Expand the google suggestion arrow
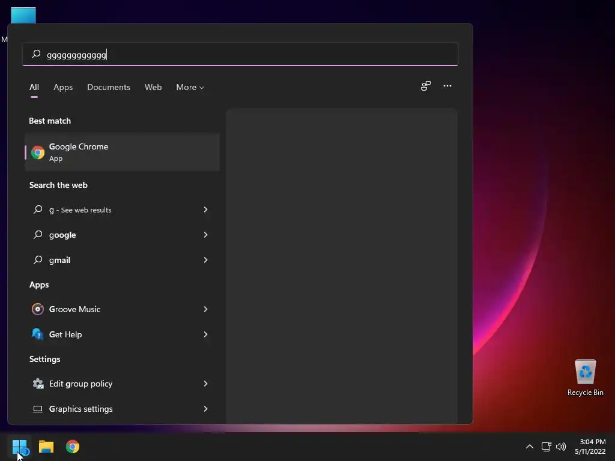 [205, 235]
